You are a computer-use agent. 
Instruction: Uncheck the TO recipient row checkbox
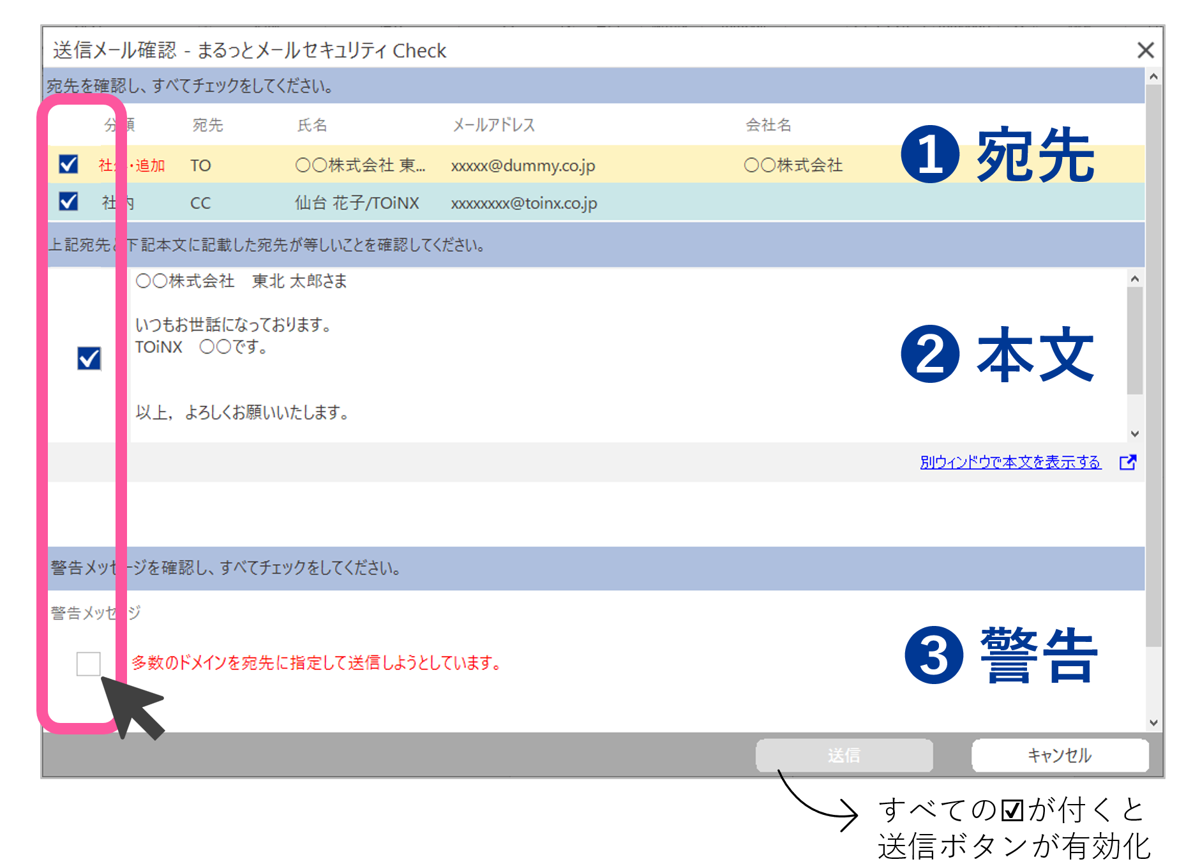pos(68,165)
